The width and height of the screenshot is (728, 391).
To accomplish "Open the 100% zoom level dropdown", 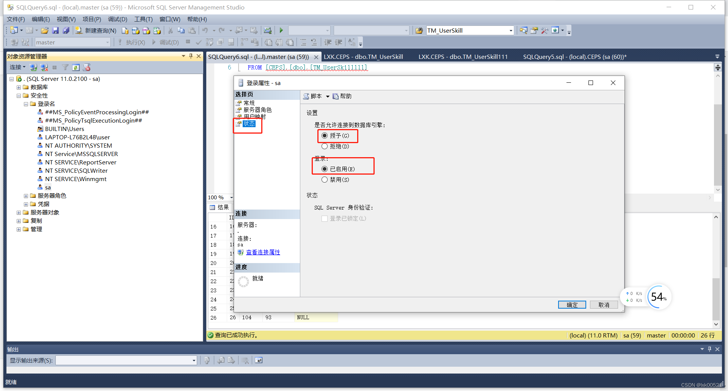I will pos(232,197).
